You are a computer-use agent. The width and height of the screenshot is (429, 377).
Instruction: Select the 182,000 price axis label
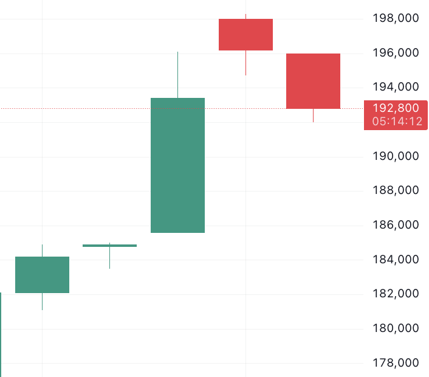pos(396,294)
